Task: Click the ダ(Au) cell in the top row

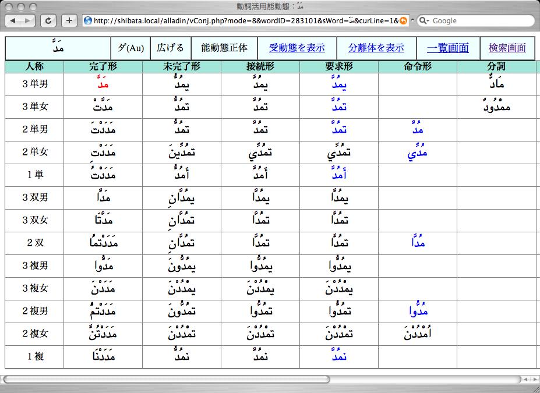Action: point(130,48)
